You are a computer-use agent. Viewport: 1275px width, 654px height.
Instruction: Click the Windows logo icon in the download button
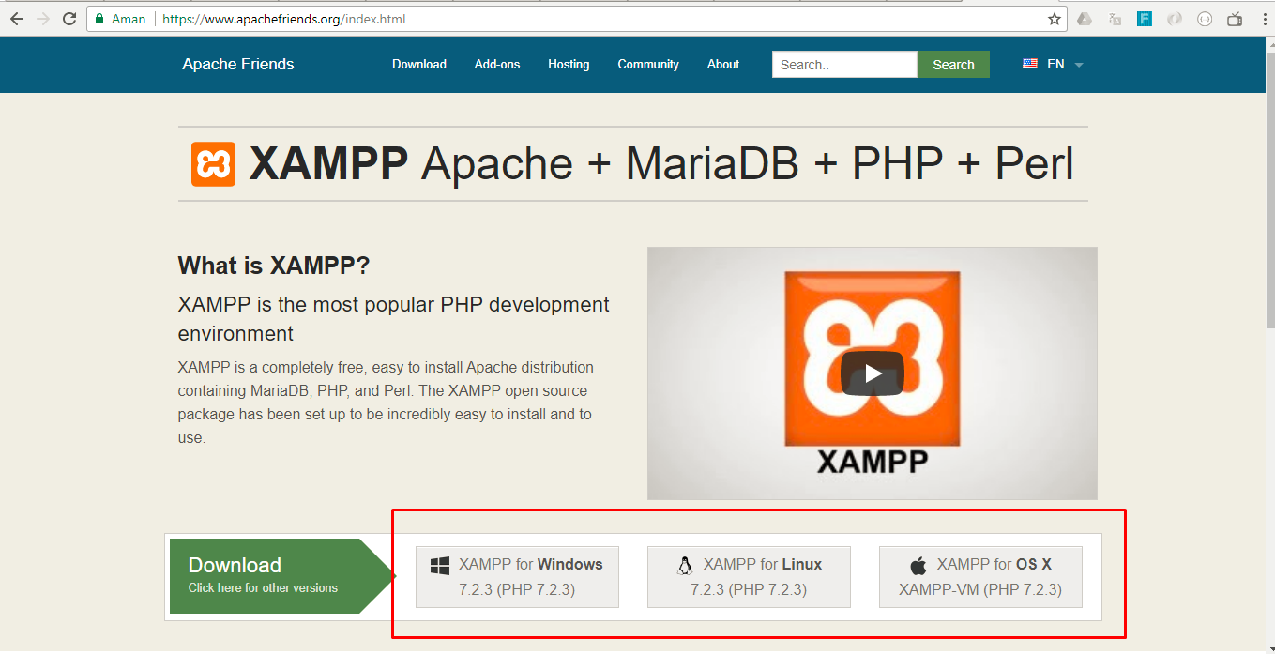click(x=440, y=565)
